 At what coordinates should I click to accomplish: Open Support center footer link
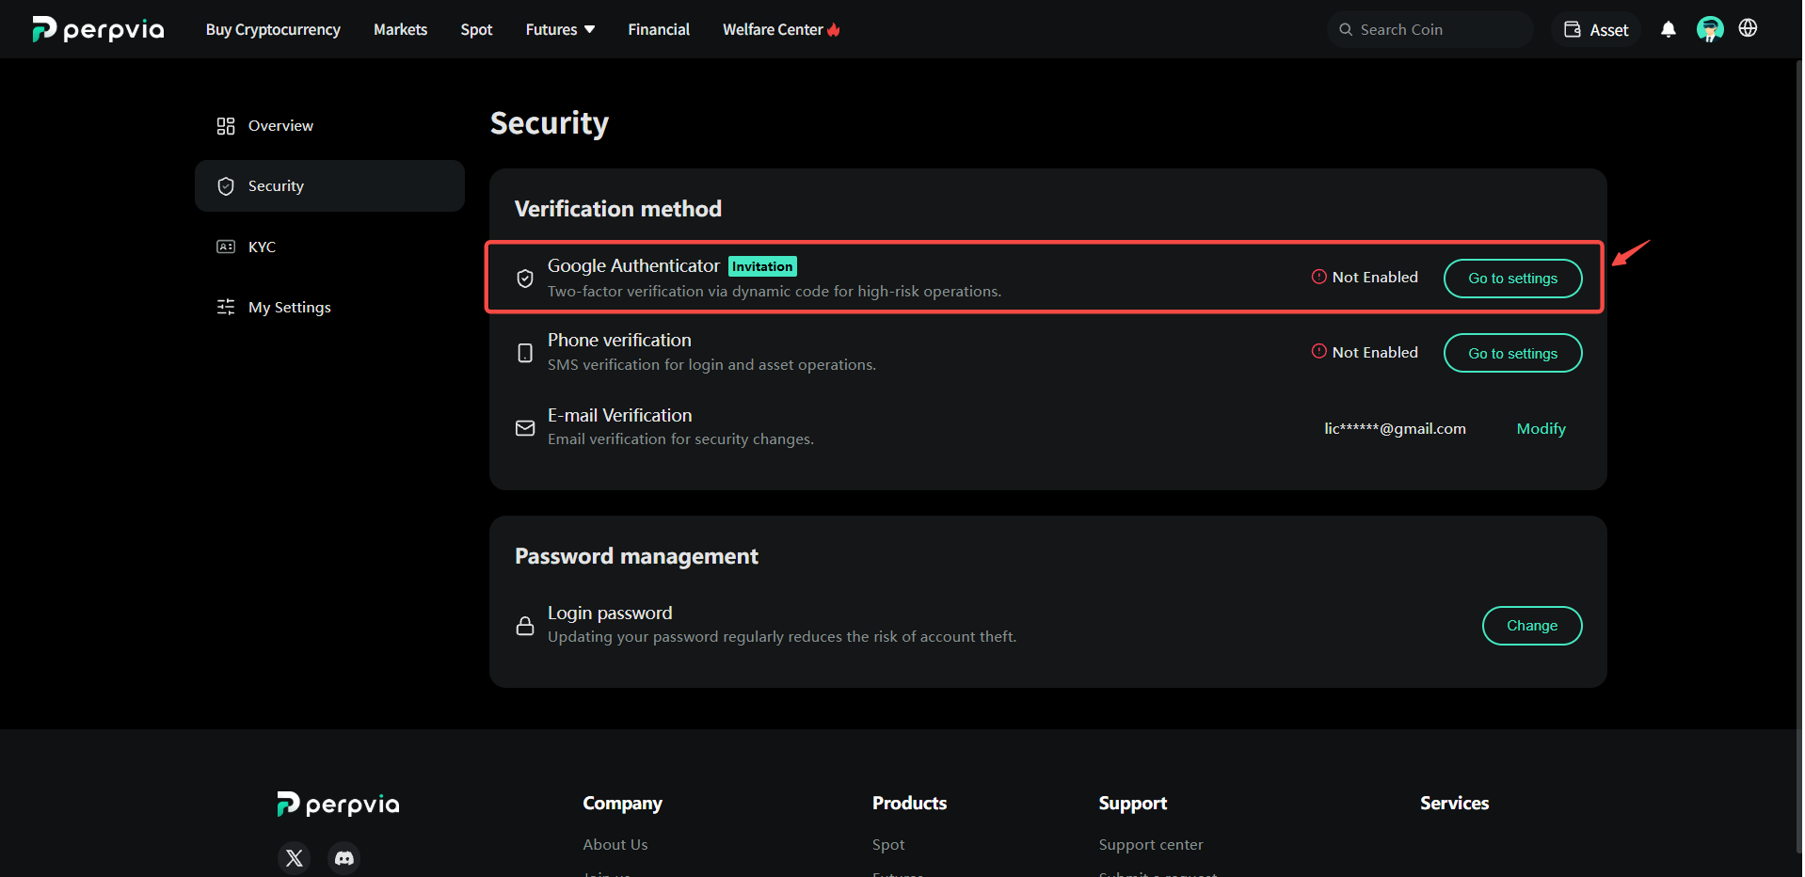tap(1151, 845)
